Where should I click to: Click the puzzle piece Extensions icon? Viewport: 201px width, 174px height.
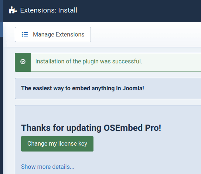[x=13, y=10]
